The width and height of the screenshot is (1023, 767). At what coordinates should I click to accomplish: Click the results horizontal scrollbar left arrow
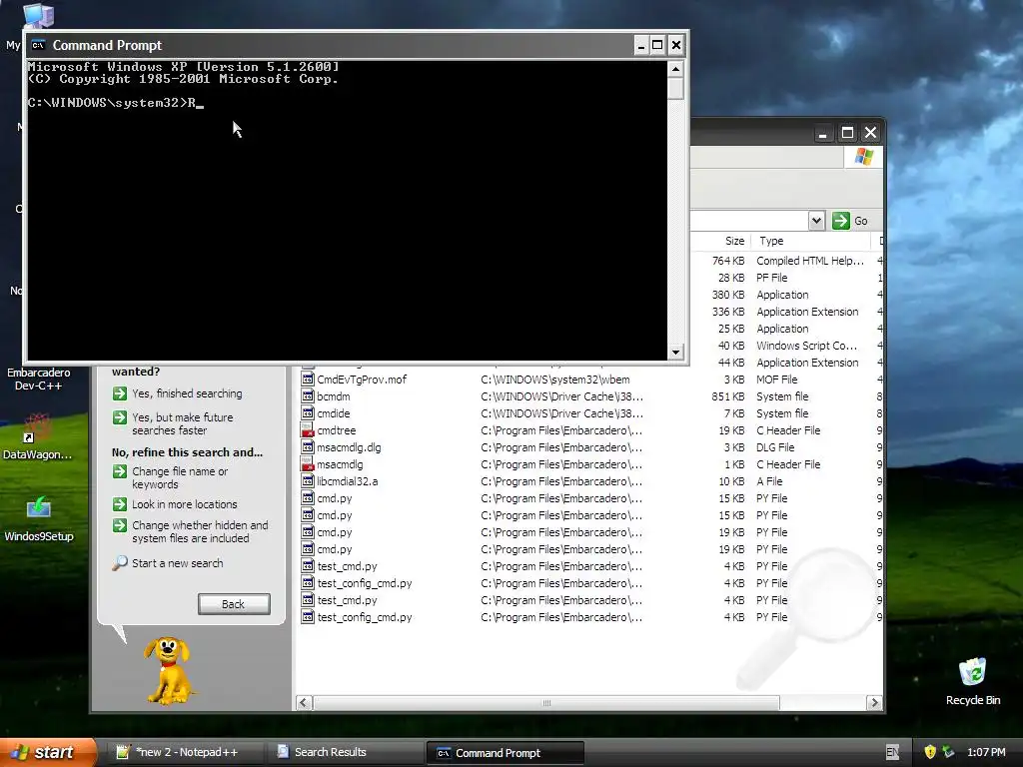coord(304,702)
